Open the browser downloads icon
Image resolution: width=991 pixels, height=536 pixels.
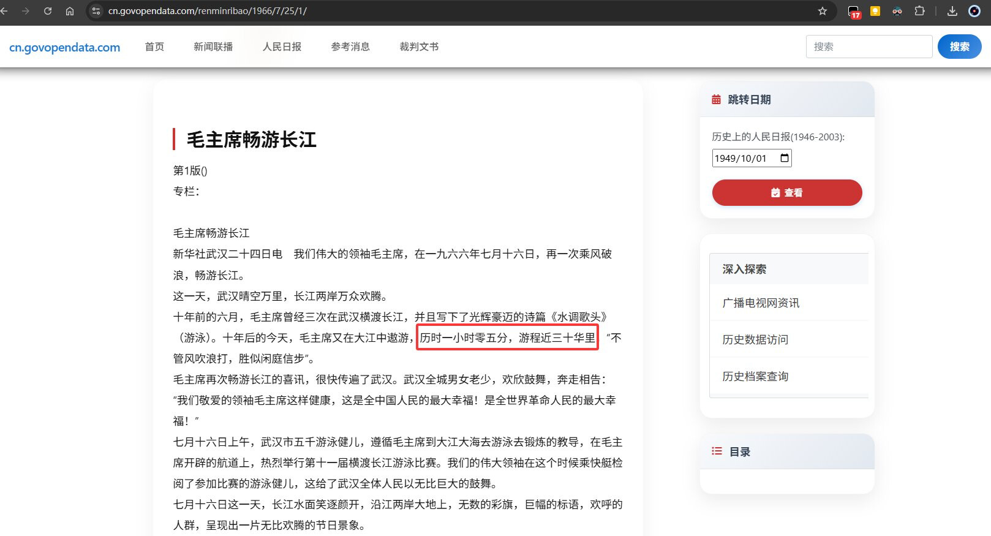(x=952, y=11)
